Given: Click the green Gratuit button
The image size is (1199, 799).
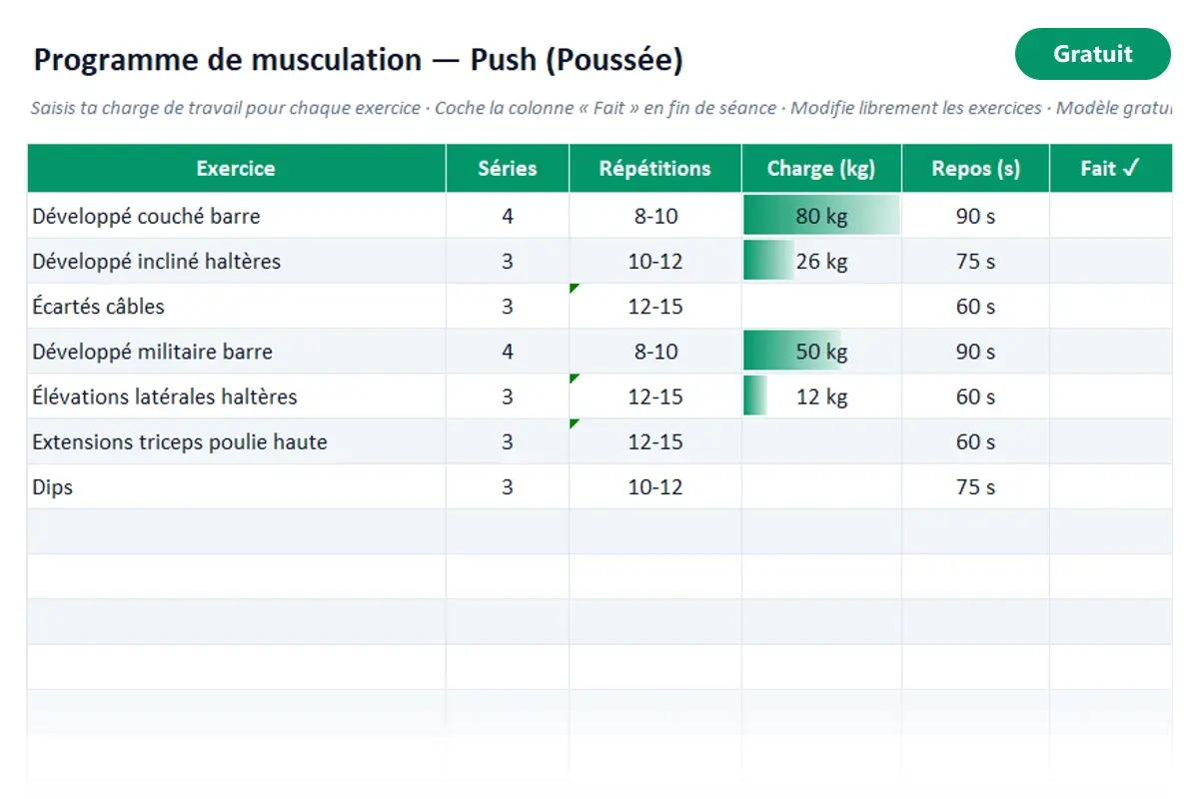Looking at the screenshot, I should point(1092,54).
